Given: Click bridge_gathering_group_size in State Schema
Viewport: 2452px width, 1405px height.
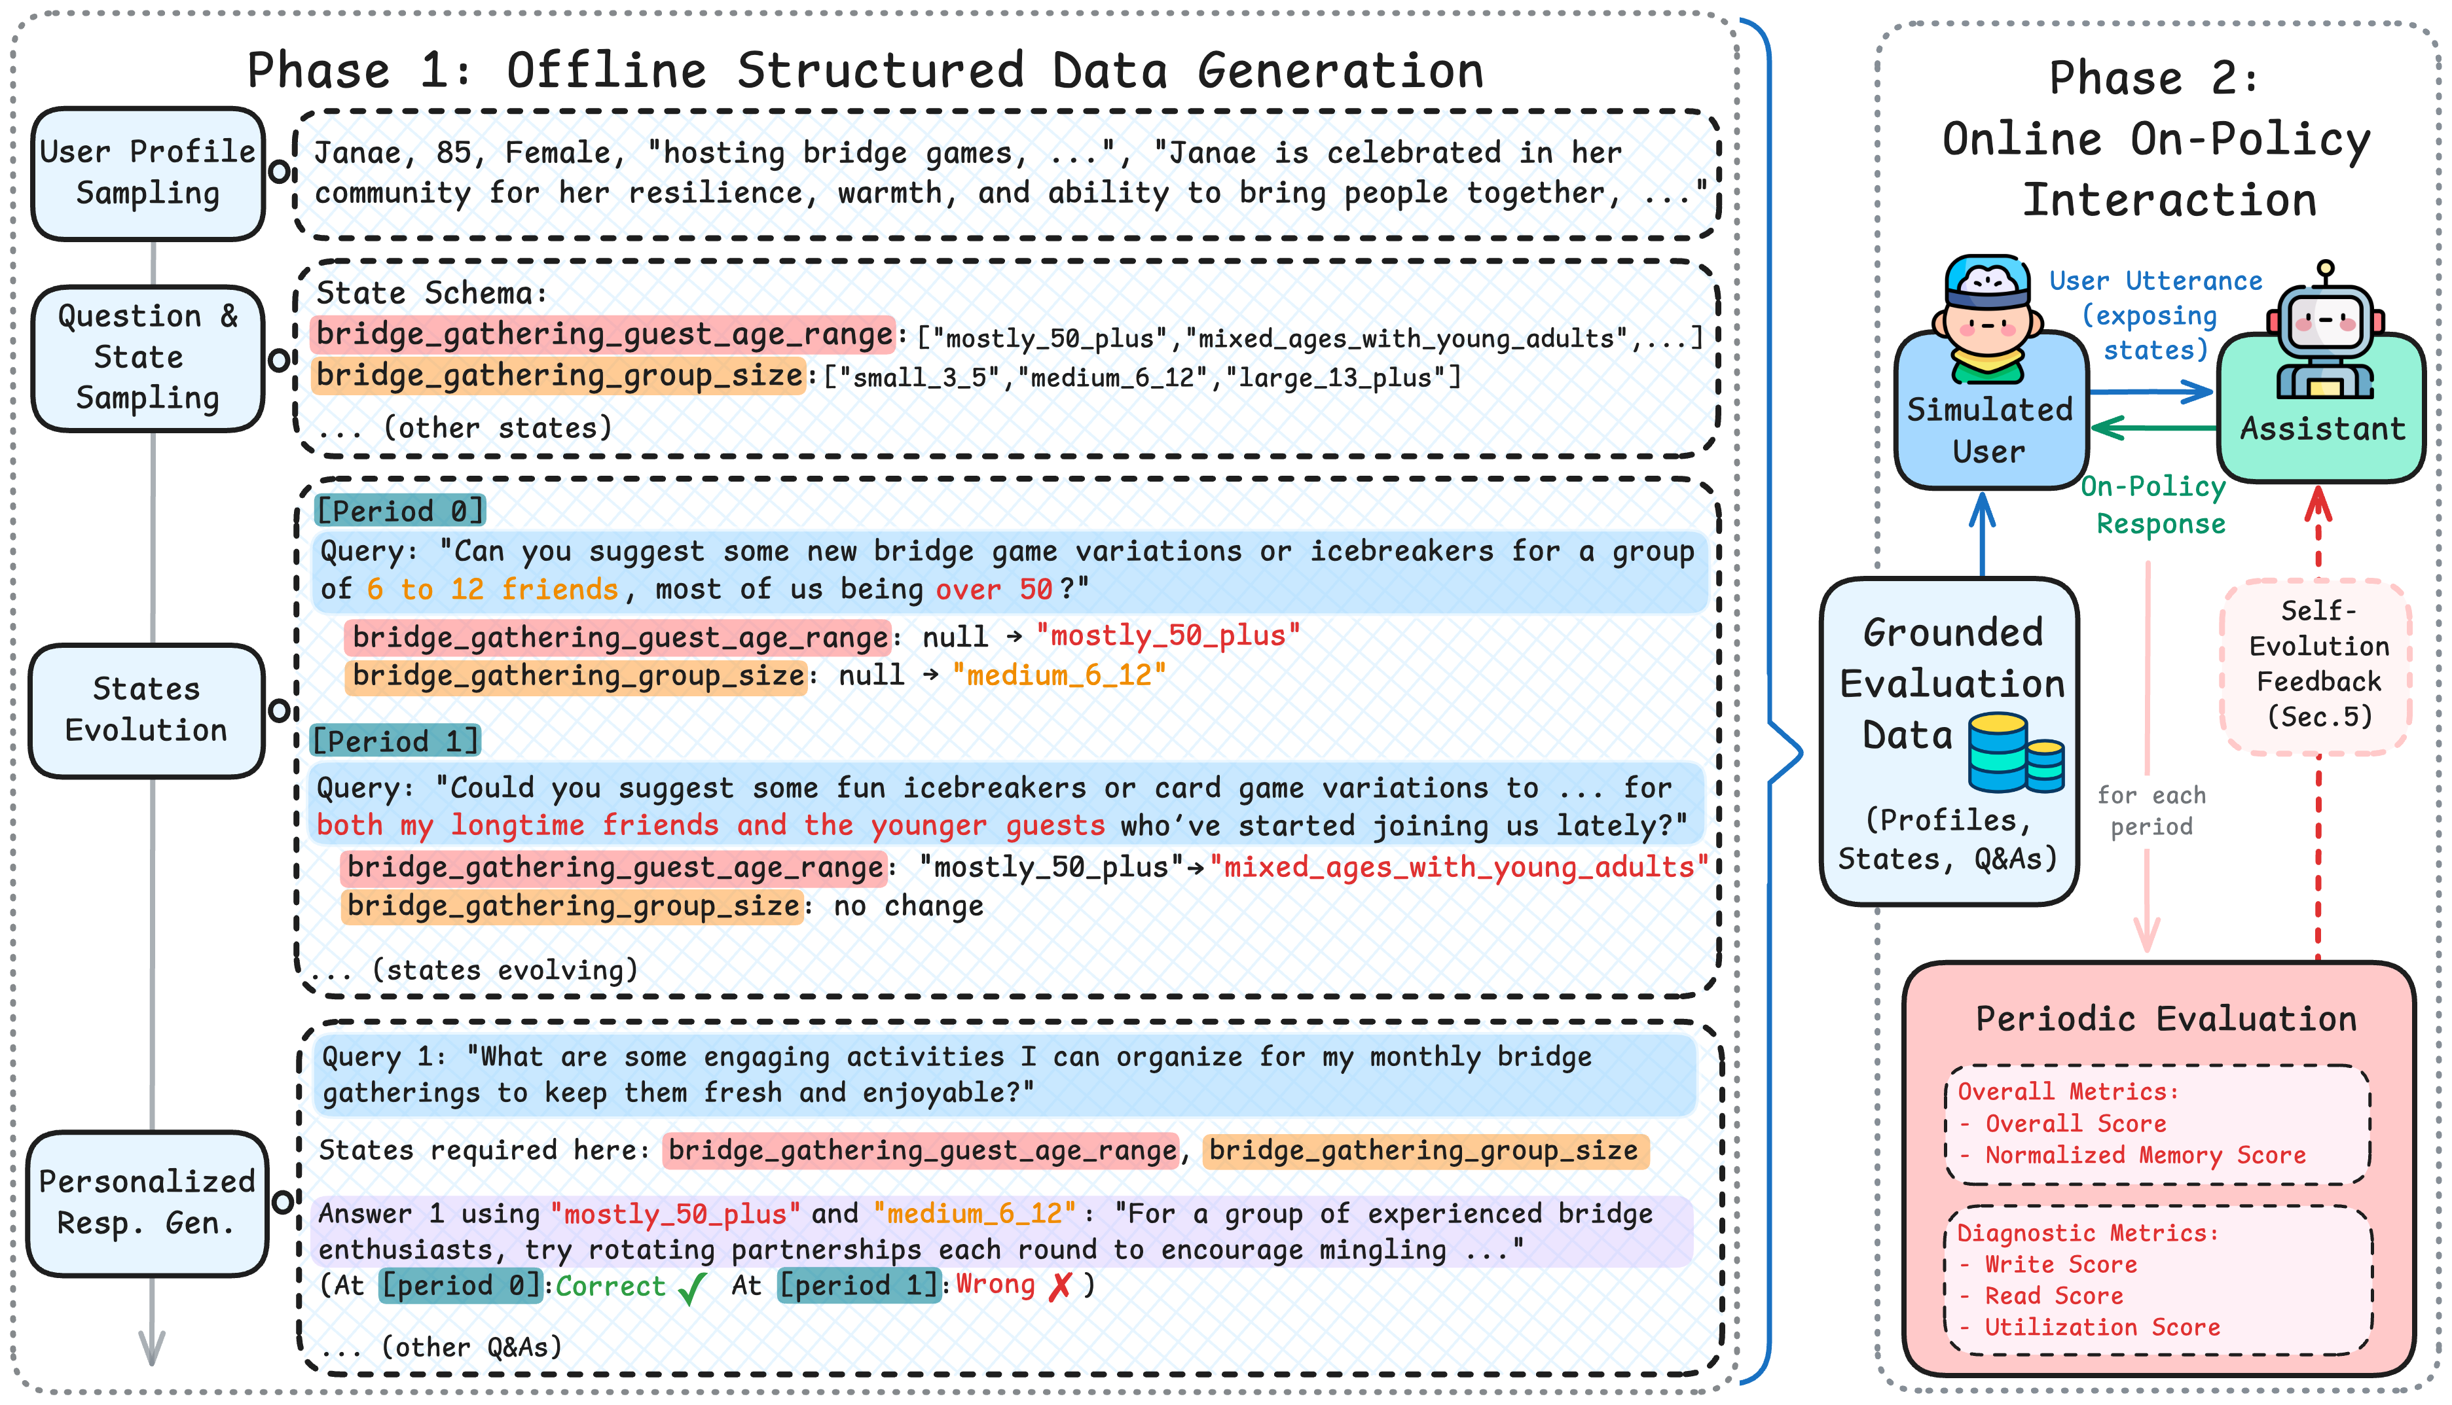Looking at the screenshot, I should point(560,376).
